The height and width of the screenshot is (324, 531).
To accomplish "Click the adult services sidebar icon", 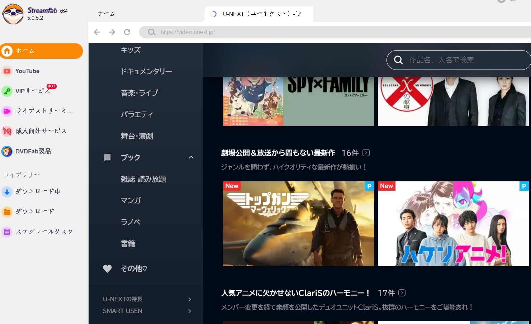I will click(x=7, y=131).
